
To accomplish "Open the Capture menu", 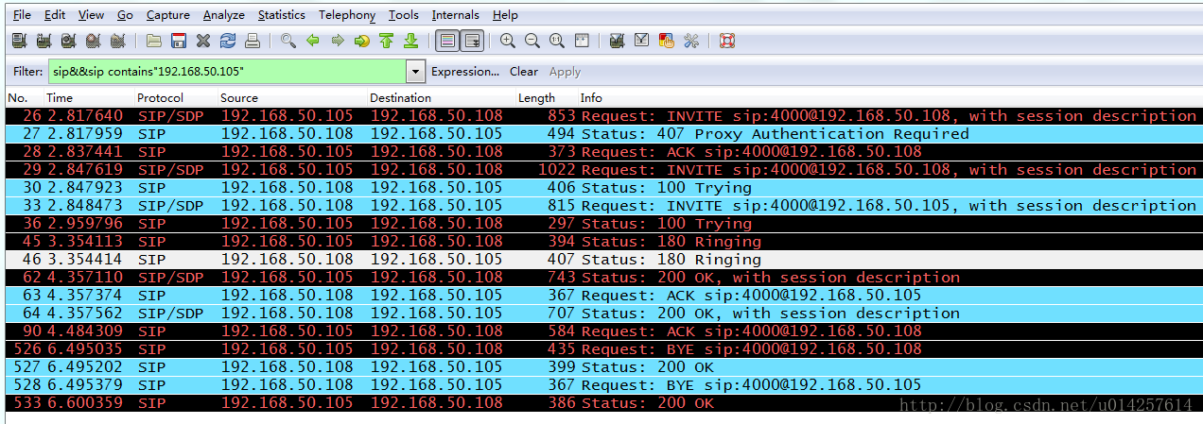I will click(x=168, y=15).
